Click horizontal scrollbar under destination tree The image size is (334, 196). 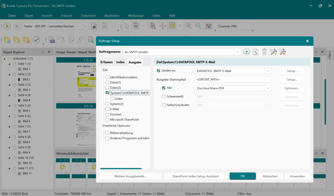121,169
